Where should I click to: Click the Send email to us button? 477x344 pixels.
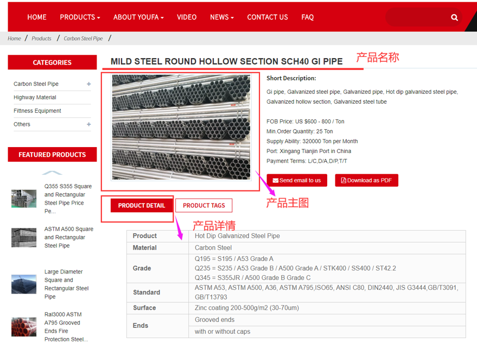(x=296, y=181)
